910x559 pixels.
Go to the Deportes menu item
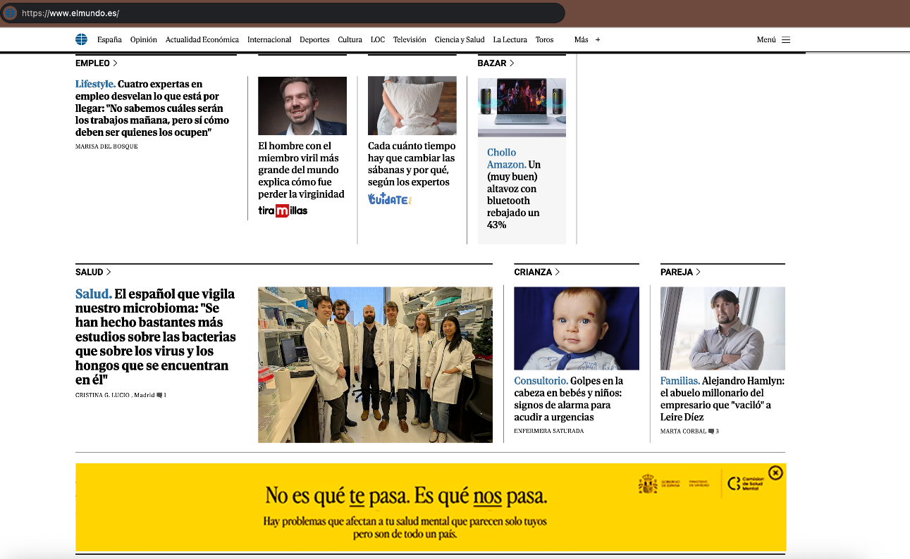[x=314, y=40]
